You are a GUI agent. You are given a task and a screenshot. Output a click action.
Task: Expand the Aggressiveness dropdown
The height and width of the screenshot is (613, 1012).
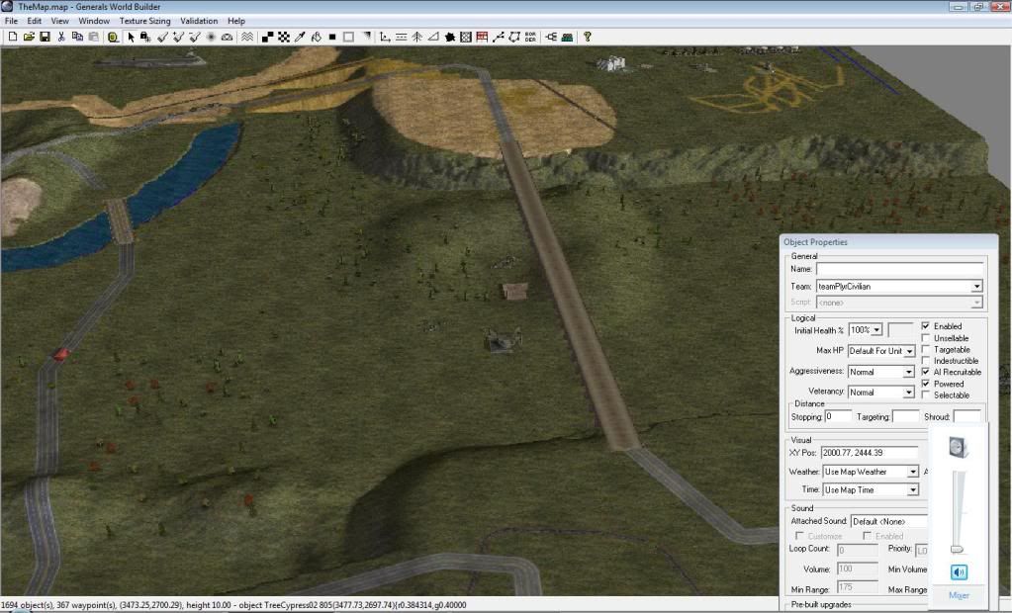click(x=908, y=372)
